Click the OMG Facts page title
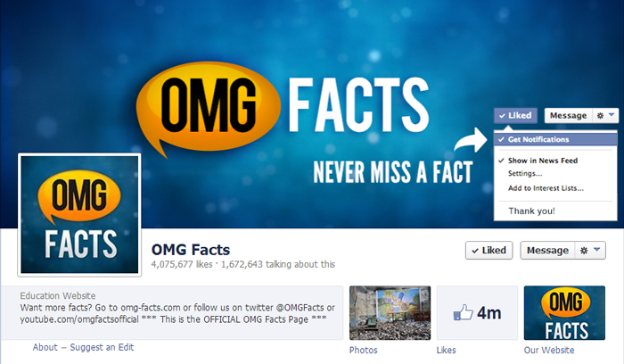 191,250
